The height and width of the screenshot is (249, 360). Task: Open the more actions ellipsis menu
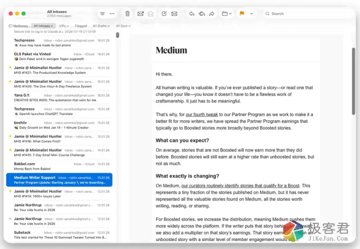[x=112, y=13]
